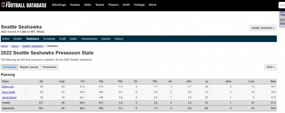Click The Football Database logo
The image size is (285, 113).
click(x=24, y=5)
